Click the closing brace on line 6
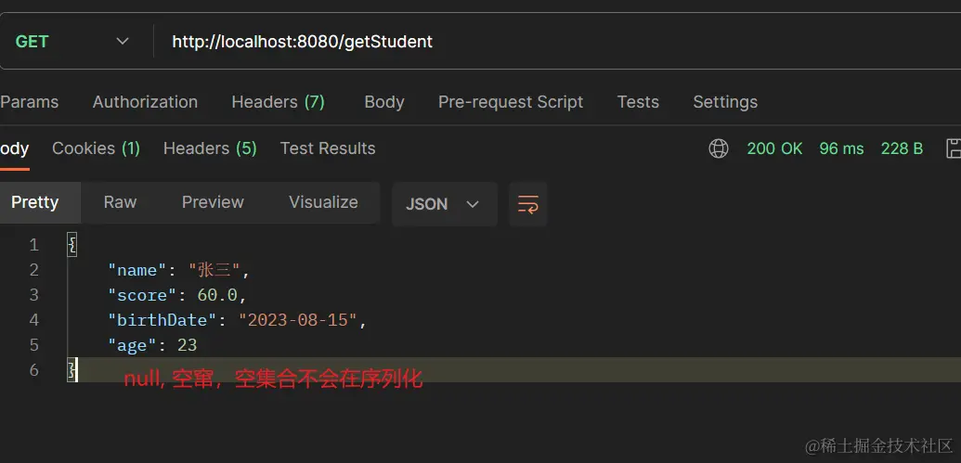The height and width of the screenshot is (463, 961). (x=71, y=370)
